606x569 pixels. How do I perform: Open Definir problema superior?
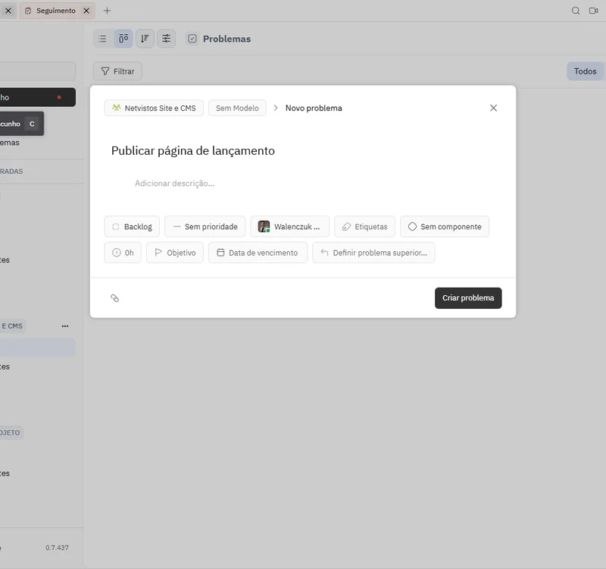(x=373, y=253)
